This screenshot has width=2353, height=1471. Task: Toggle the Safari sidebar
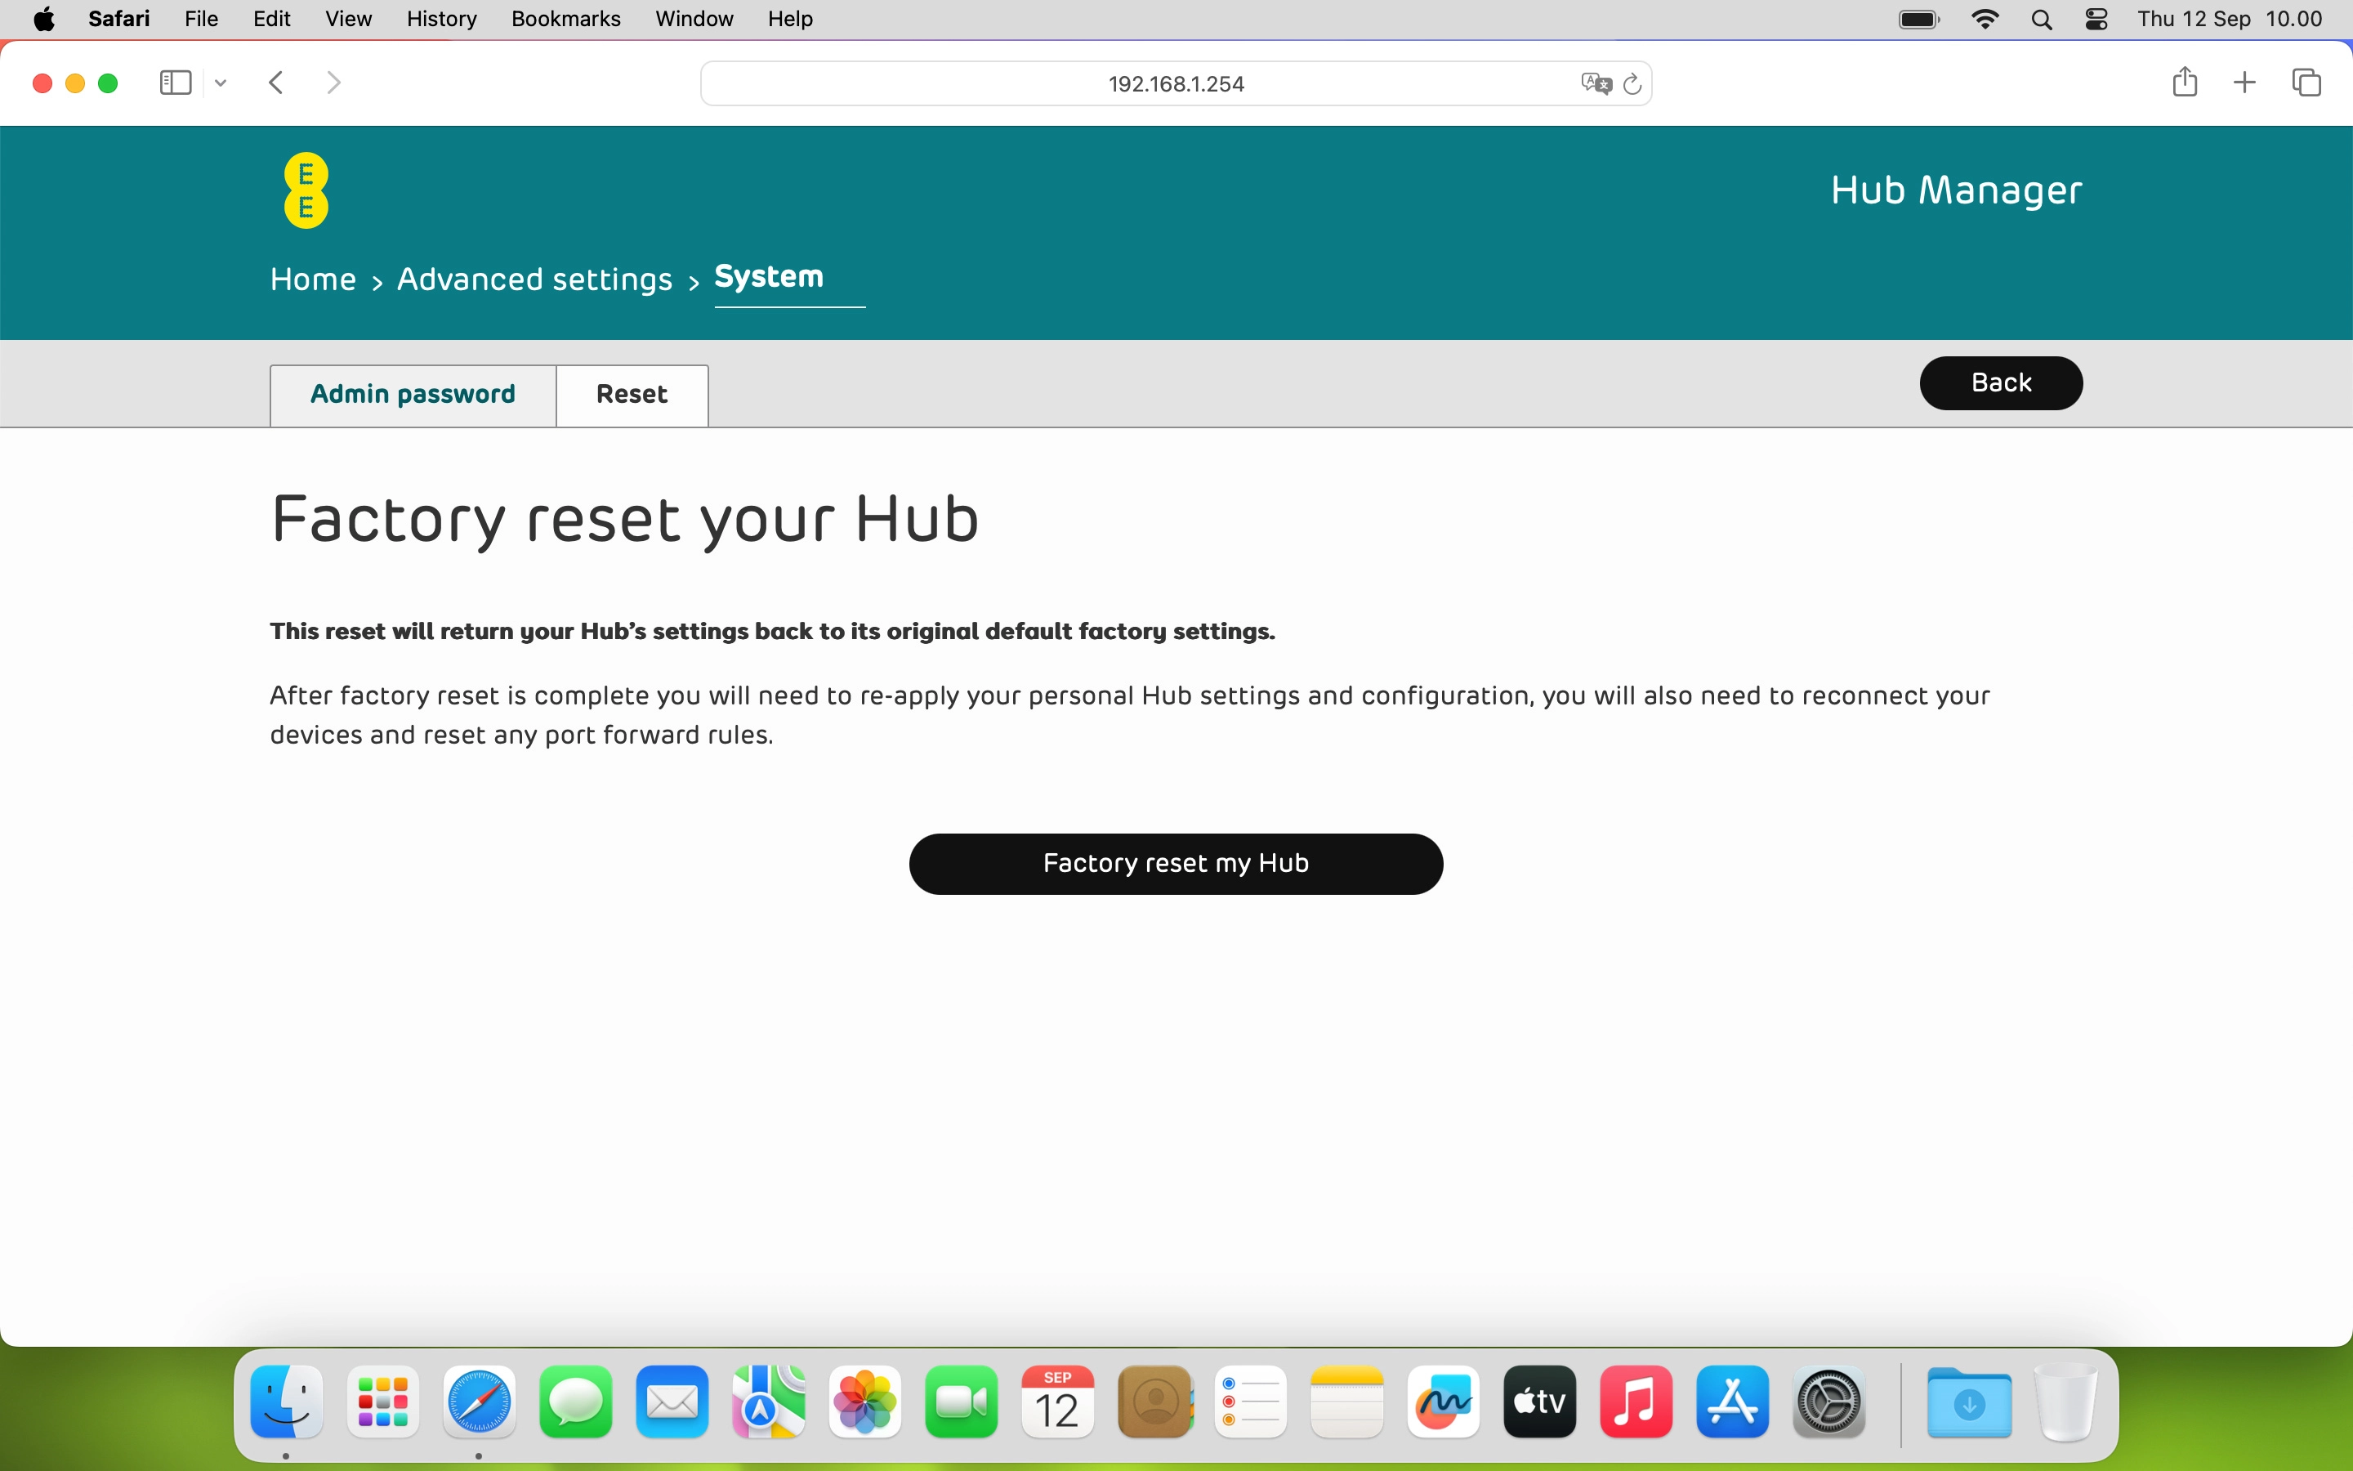click(175, 83)
